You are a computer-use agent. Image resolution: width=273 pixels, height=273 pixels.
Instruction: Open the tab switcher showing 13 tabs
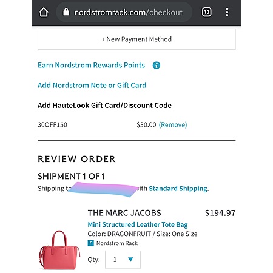pyautogui.click(x=207, y=12)
